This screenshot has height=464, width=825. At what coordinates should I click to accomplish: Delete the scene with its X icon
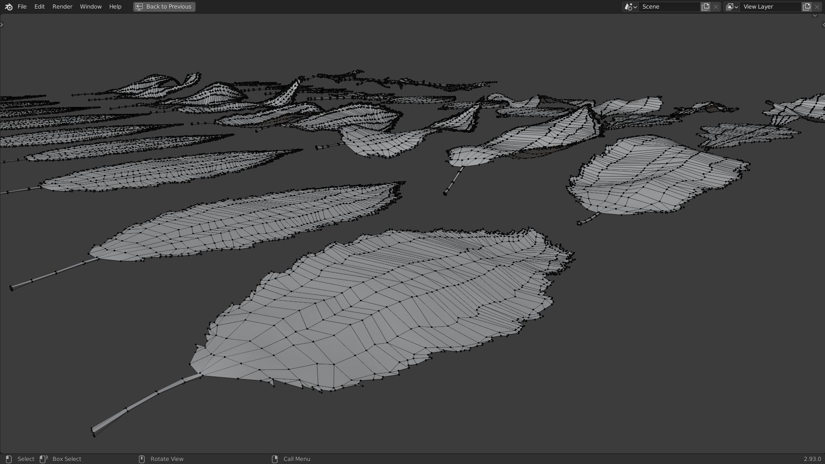(x=716, y=7)
